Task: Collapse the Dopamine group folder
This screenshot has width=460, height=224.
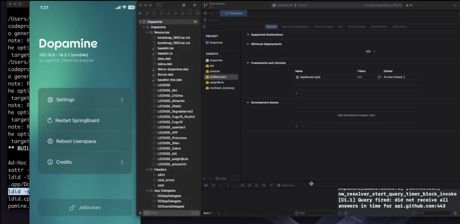Action: click(x=144, y=27)
